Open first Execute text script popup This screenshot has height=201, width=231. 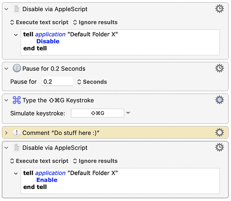pos(39,22)
